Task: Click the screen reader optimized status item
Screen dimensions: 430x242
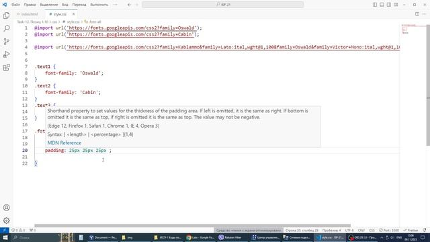Action: tap(249, 230)
